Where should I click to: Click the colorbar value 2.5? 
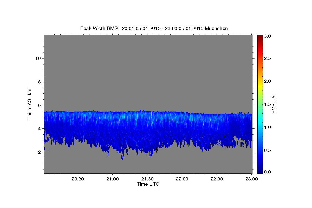[268, 58]
